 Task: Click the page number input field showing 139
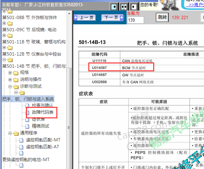(135, 20)
